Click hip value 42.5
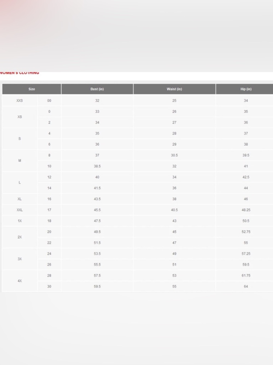This screenshot has width=273, height=365. [246, 177]
